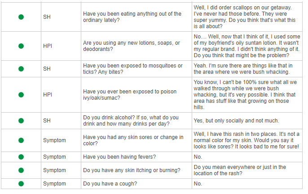Click green dot for fevers question row
308x194 pixels.
pyautogui.click(x=21, y=157)
